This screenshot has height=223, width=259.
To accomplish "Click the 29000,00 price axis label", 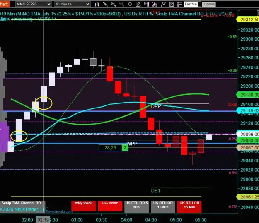I will pyautogui.click(x=249, y=179).
